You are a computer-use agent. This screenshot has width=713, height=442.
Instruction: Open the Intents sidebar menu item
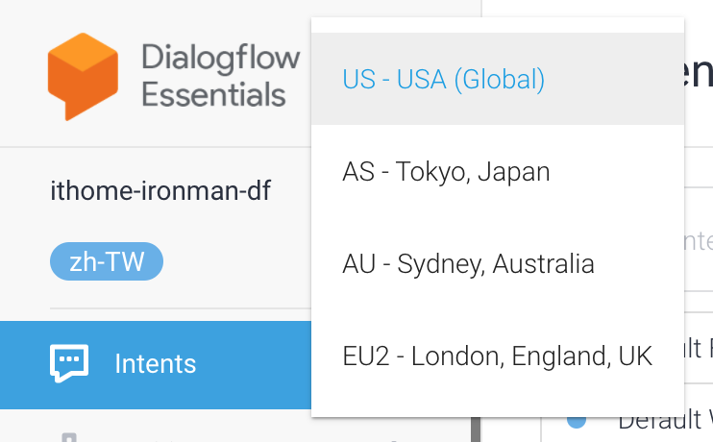[x=156, y=363]
